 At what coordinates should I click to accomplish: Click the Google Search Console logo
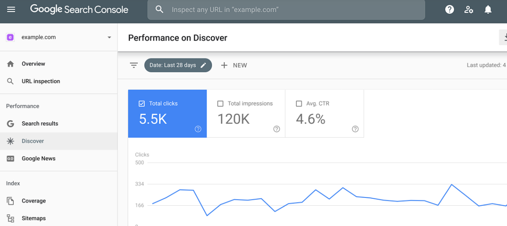(x=79, y=9)
